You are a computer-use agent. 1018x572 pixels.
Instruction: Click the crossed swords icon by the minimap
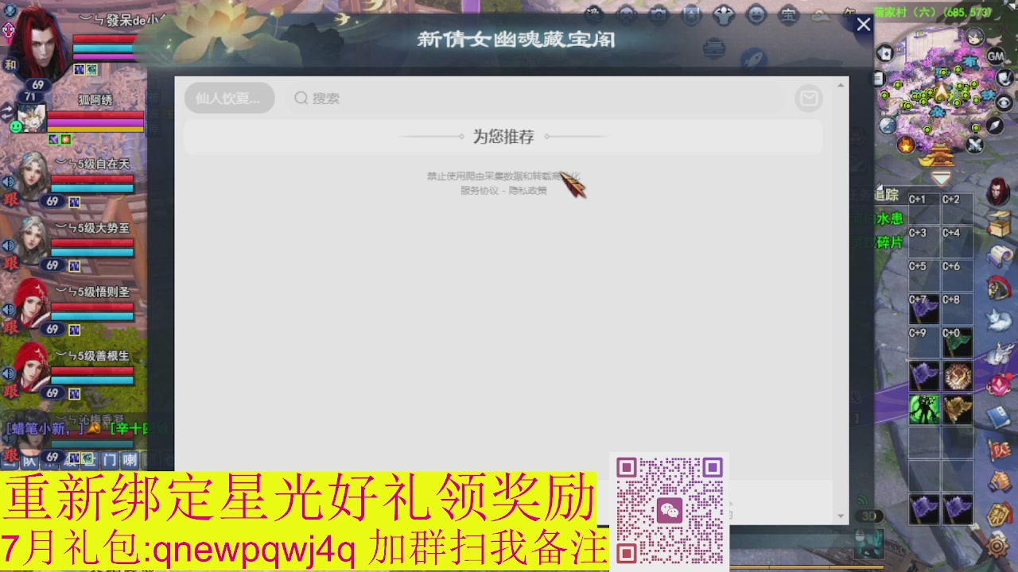(975, 145)
